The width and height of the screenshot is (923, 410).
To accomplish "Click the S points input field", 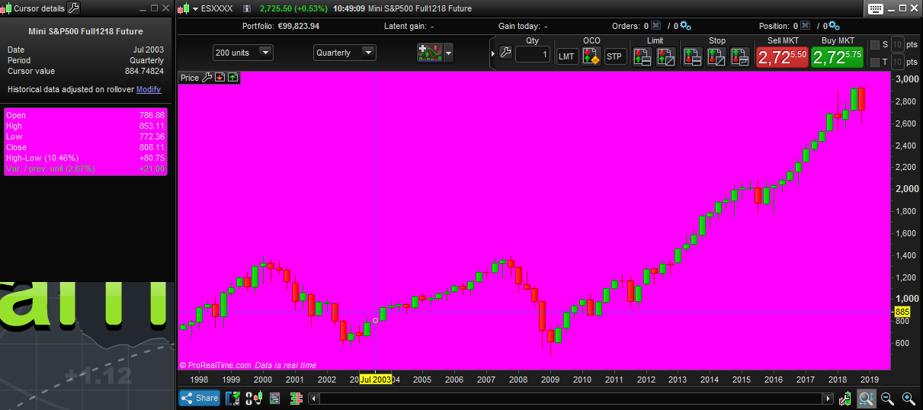I will click(898, 45).
